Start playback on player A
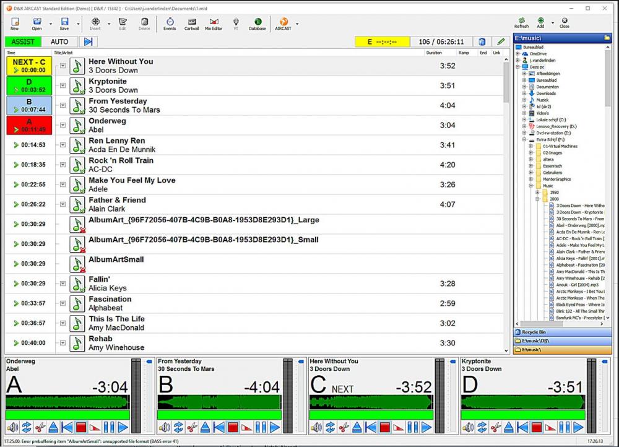The width and height of the screenshot is (619, 447). (123, 427)
